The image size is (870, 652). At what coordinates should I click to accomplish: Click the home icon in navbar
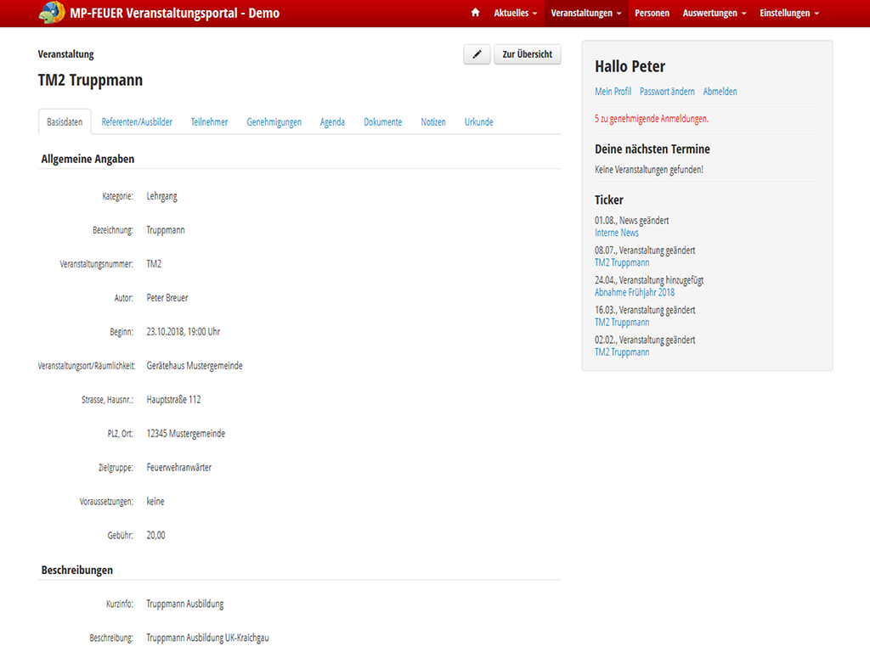(475, 14)
